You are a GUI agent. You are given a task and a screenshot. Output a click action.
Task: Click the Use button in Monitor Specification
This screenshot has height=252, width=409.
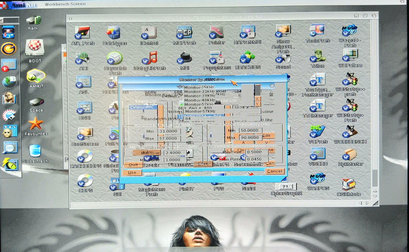[x=132, y=173]
